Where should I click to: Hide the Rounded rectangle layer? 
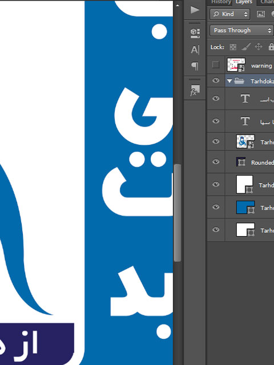pos(216,161)
